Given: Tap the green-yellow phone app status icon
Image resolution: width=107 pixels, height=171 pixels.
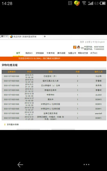Looking at the screenshot, I should 77,3.
